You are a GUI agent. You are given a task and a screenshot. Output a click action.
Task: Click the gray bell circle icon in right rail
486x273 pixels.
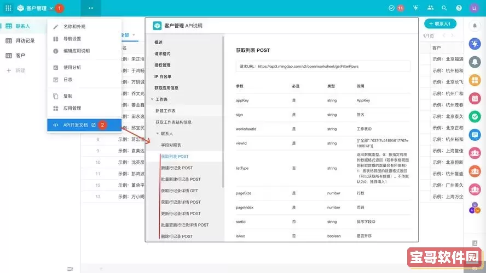tap(475, 62)
